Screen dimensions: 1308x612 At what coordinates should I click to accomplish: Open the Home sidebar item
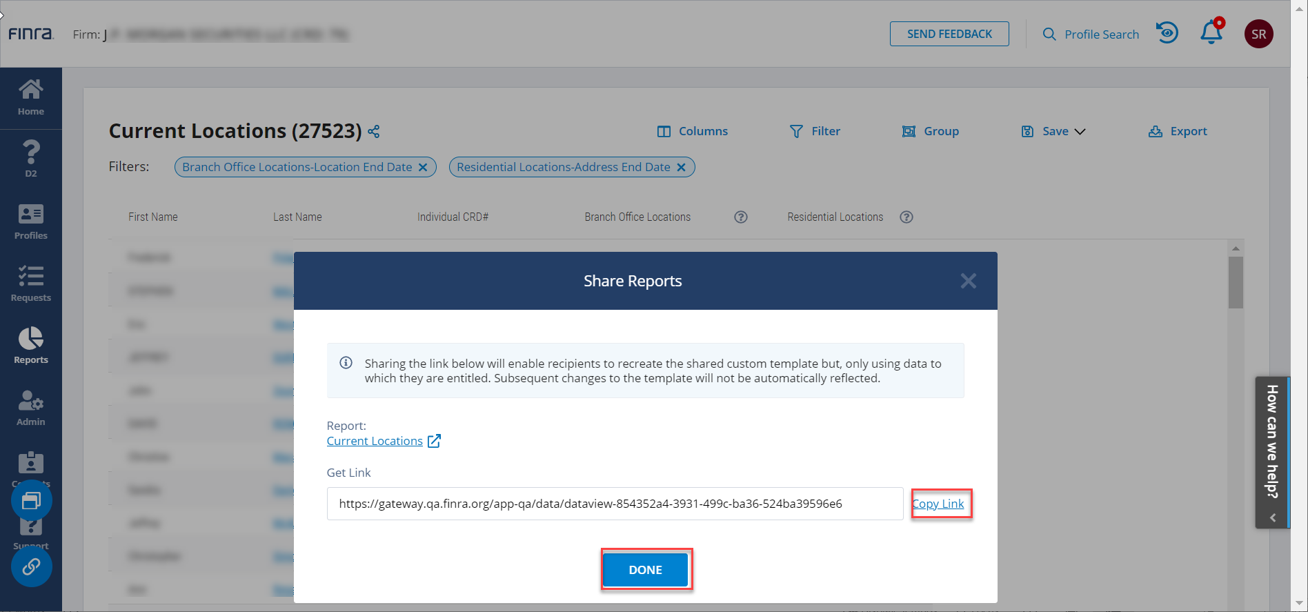pos(31,98)
